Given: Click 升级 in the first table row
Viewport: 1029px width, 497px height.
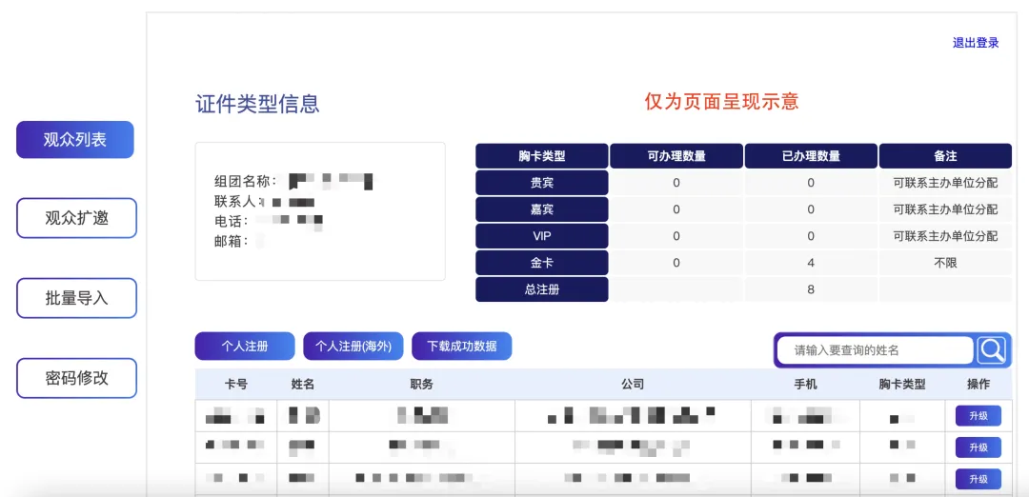Looking at the screenshot, I should click(979, 416).
